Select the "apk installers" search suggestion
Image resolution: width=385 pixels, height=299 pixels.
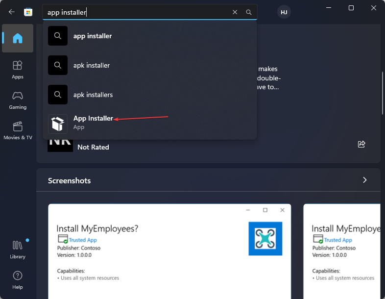pos(150,95)
